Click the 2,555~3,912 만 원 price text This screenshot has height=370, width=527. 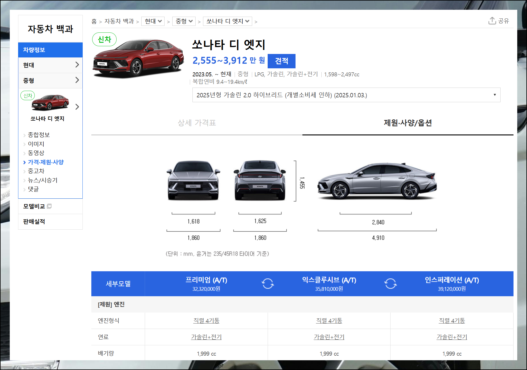click(x=229, y=61)
